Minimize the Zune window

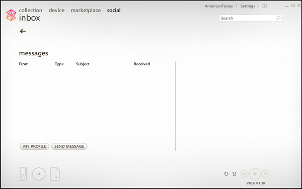pyautogui.click(x=287, y=6)
